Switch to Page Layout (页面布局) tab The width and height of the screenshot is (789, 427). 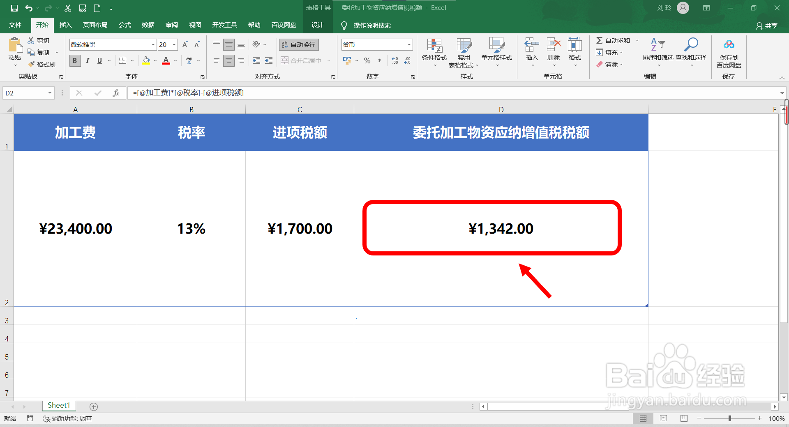(x=95, y=25)
